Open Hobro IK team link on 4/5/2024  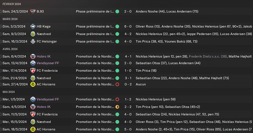pyautogui.click(x=44, y=107)
